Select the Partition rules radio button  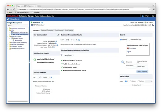coord(138,81)
